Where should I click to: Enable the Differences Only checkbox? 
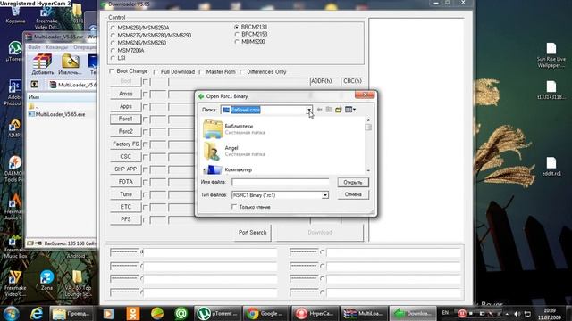click(x=242, y=72)
